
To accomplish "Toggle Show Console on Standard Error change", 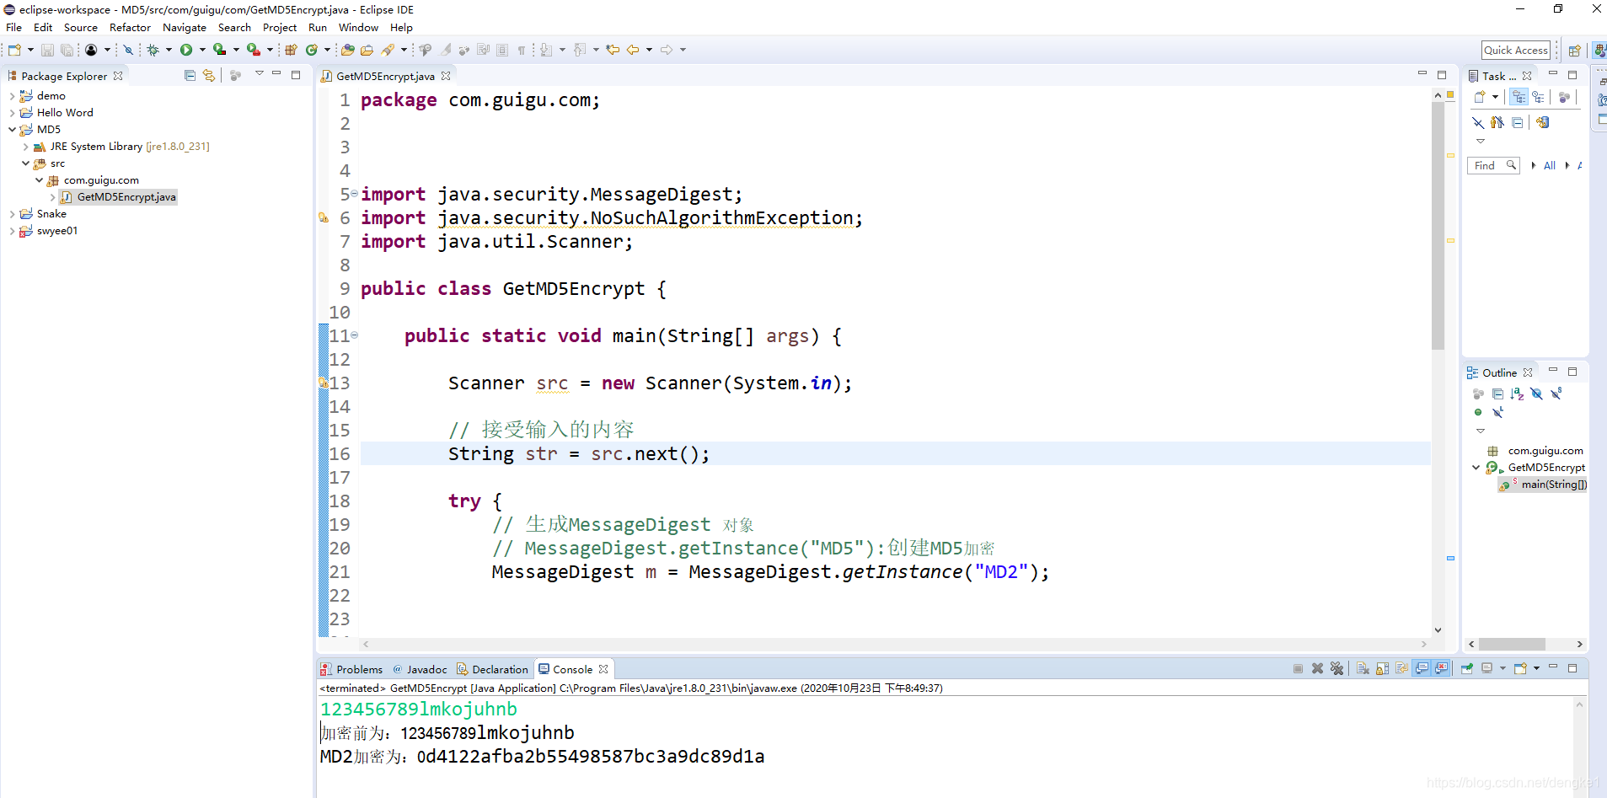I will click(1442, 668).
